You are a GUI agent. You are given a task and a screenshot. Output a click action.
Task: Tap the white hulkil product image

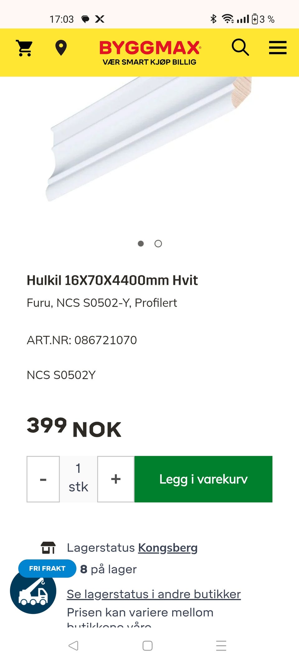click(x=149, y=139)
